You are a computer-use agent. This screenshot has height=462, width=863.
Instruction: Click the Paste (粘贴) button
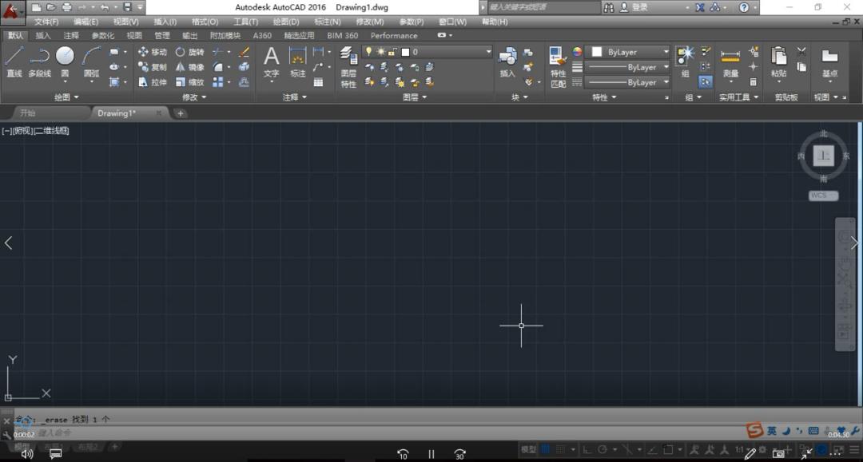(x=778, y=58)
